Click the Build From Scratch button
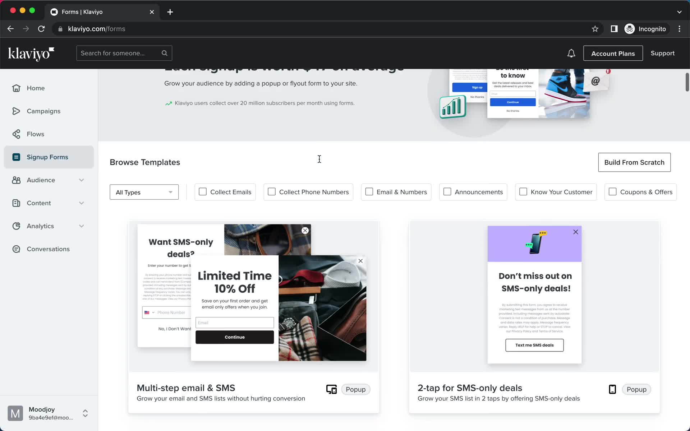Image resolution: width=690 pixels, height=431 pixels. coord(634,162)
